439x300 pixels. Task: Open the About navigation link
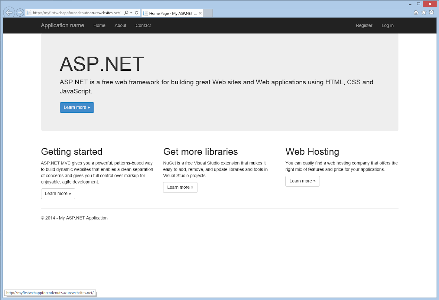(x=120, y=25)
